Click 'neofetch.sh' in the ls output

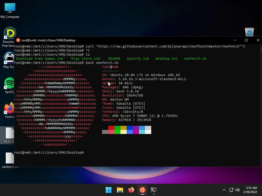195,59
